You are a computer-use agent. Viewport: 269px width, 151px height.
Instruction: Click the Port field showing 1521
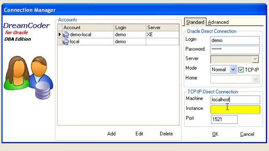click(224, 119)
